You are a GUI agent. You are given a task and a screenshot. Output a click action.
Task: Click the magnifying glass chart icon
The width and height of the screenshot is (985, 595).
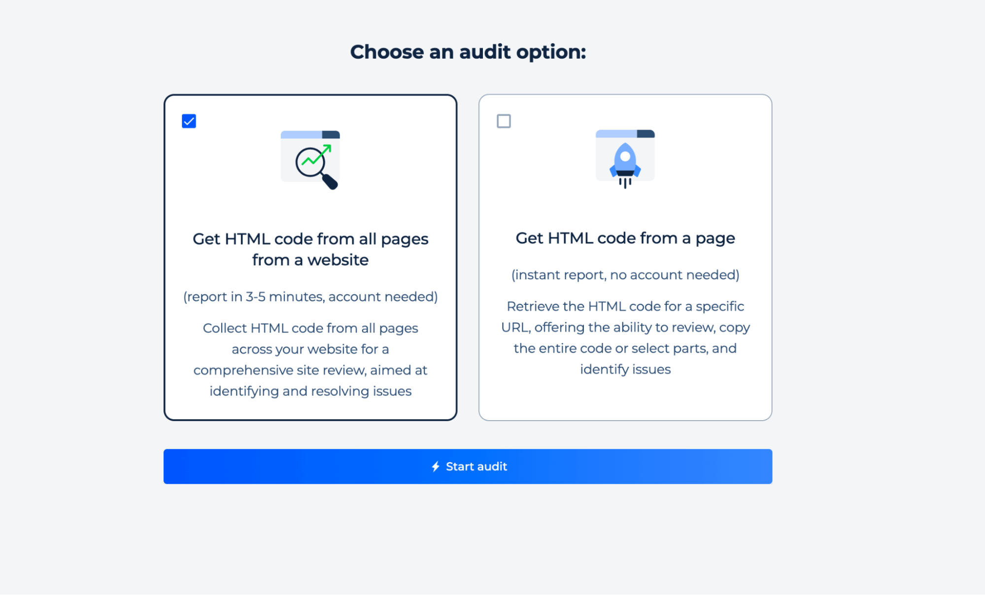pos(310,160)
